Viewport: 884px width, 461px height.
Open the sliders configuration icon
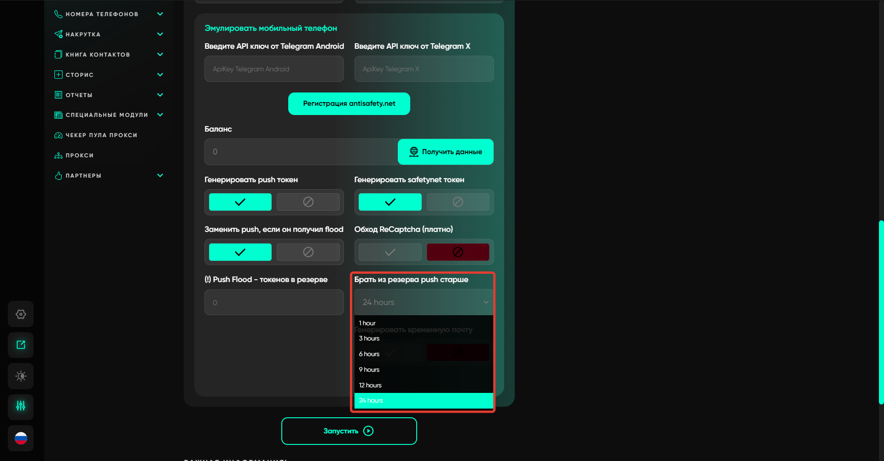(x=21, y=406)
